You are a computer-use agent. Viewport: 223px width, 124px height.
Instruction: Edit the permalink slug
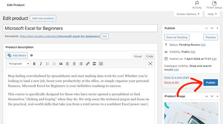click(105, 36)
